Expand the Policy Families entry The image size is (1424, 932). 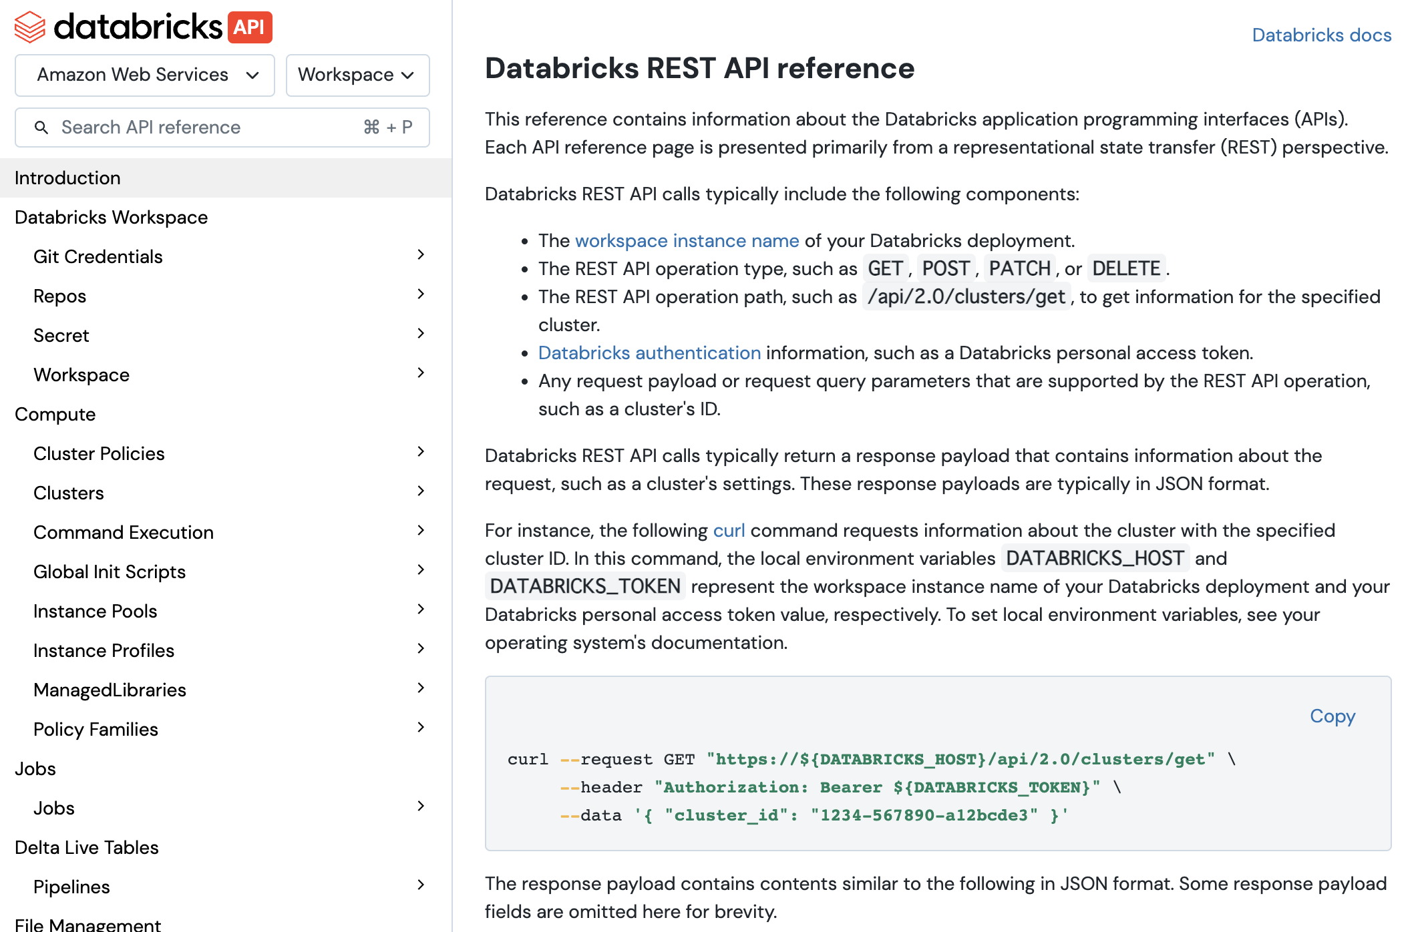pos(421,728)
